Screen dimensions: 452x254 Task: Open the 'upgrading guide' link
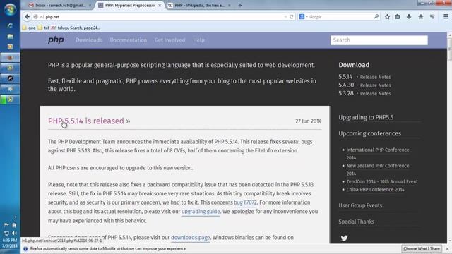click(201, 212)
